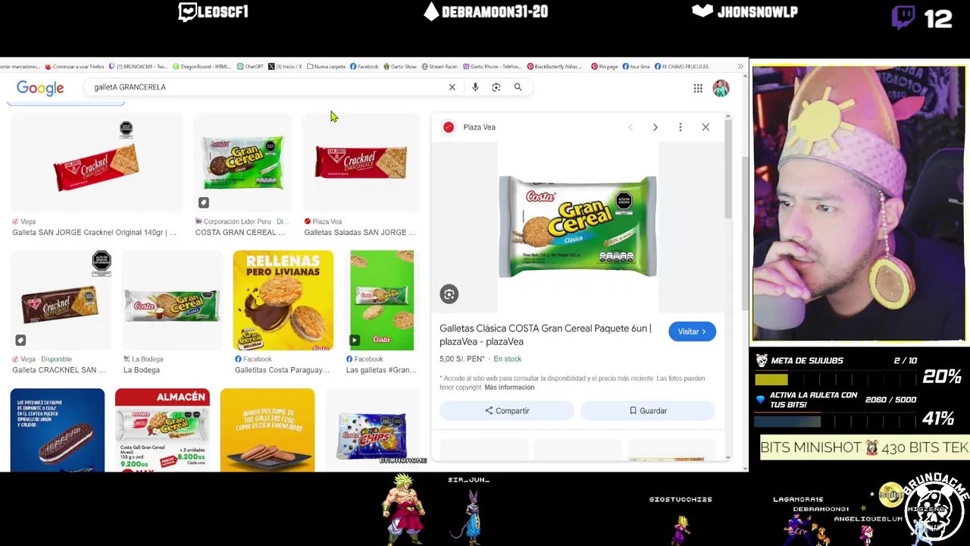
Task: Click the Visitar button
Action: click(x=692, y=331)
